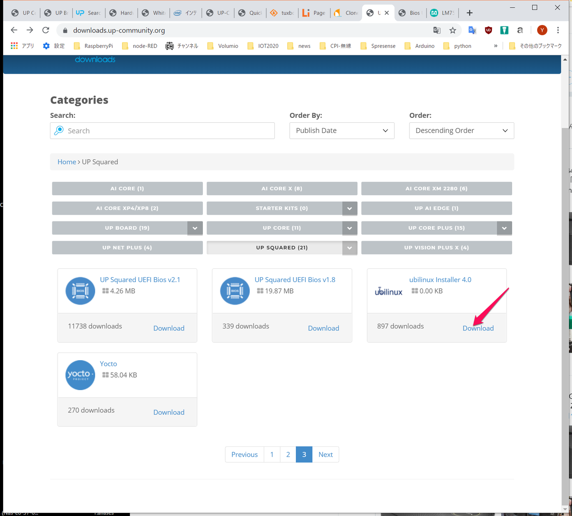Expand the UP Core Plus category arrow
Screen dimensions: 572x516
(x=504, y=228)
